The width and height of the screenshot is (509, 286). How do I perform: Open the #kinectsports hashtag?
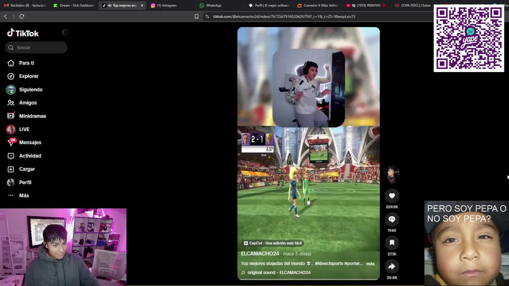pyautogui.click(x=329, y=263)
